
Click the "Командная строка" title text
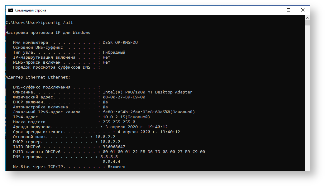[x=30, y=10]
